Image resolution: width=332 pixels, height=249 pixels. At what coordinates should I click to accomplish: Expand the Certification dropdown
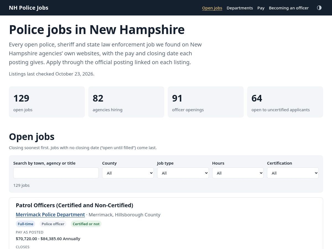(x=293, y=173)
